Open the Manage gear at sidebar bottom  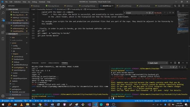(3, 96)
